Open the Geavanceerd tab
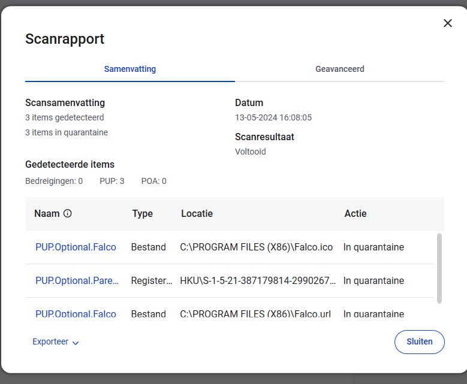 pyautogui.click(x=339, y=69)
